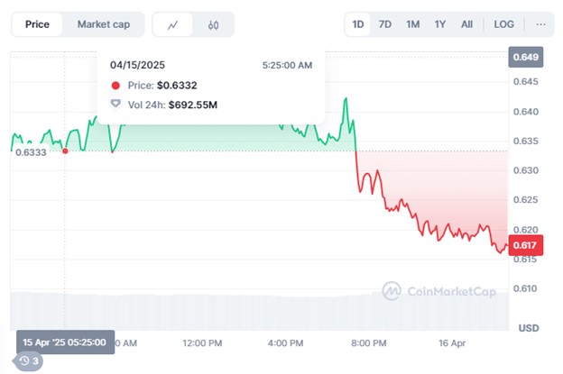
Task: Set the chart range to 1M
Action: click(x=412, y=24)
